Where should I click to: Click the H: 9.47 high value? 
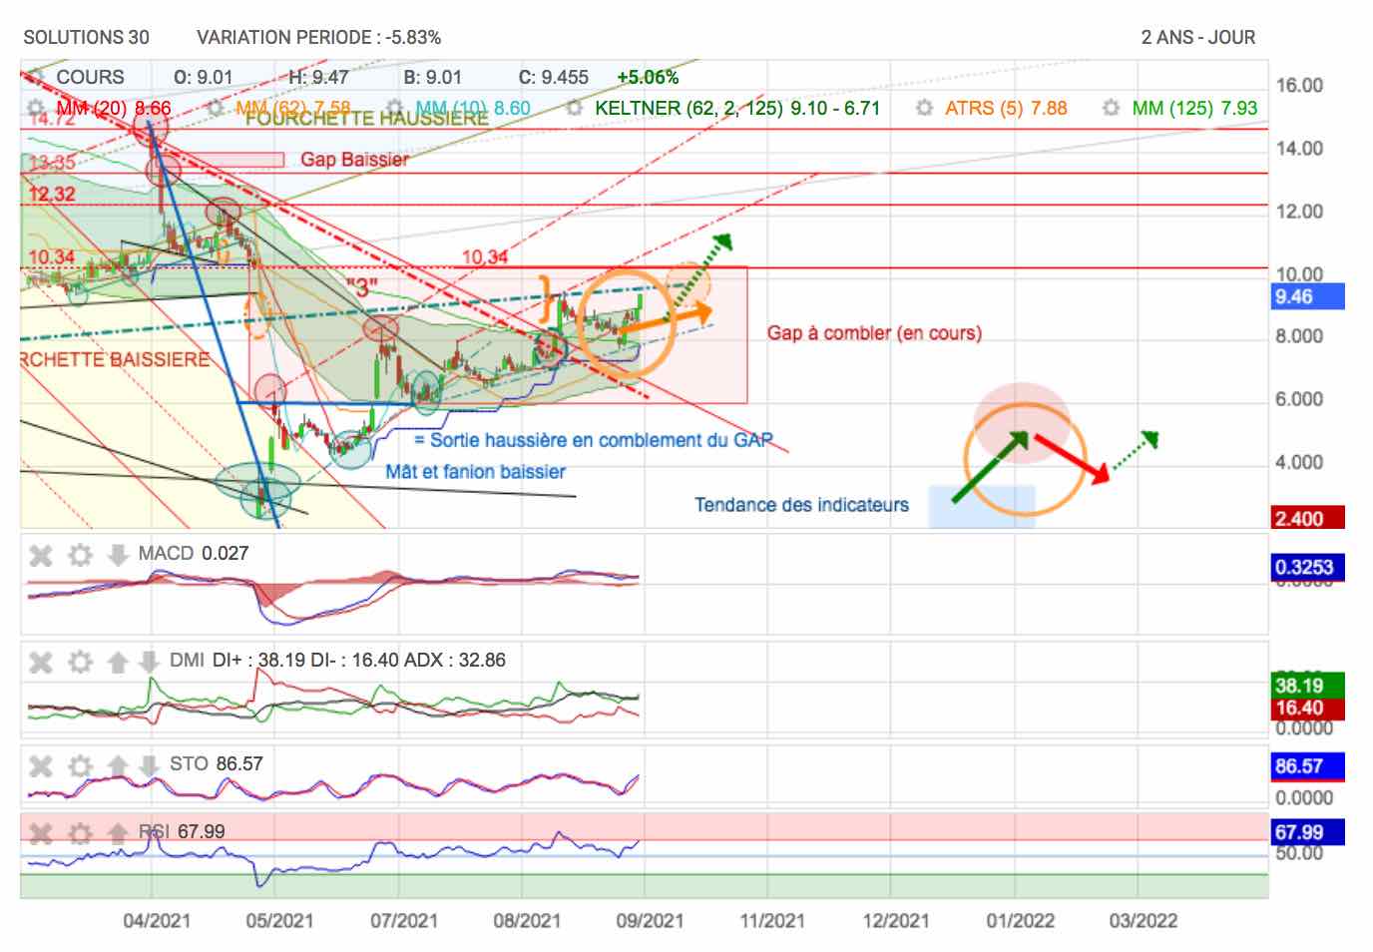click(318, 77)
